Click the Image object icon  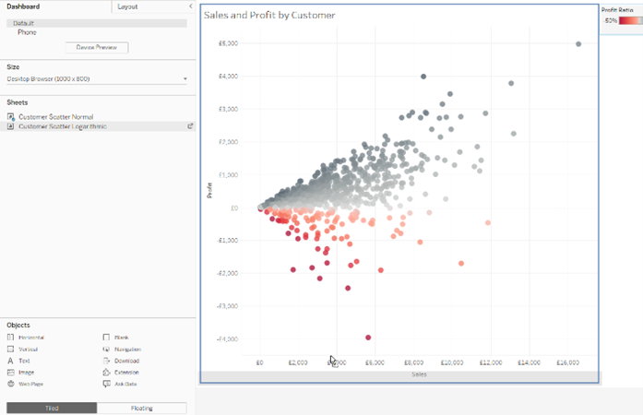pyautogui.click(x=11, y=373)
